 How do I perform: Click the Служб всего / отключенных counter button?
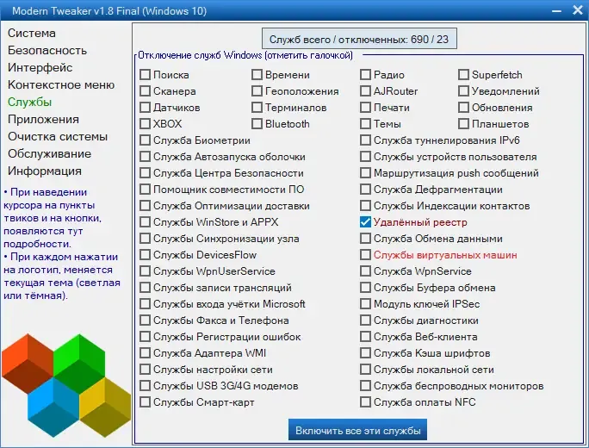tap(359, 39)
